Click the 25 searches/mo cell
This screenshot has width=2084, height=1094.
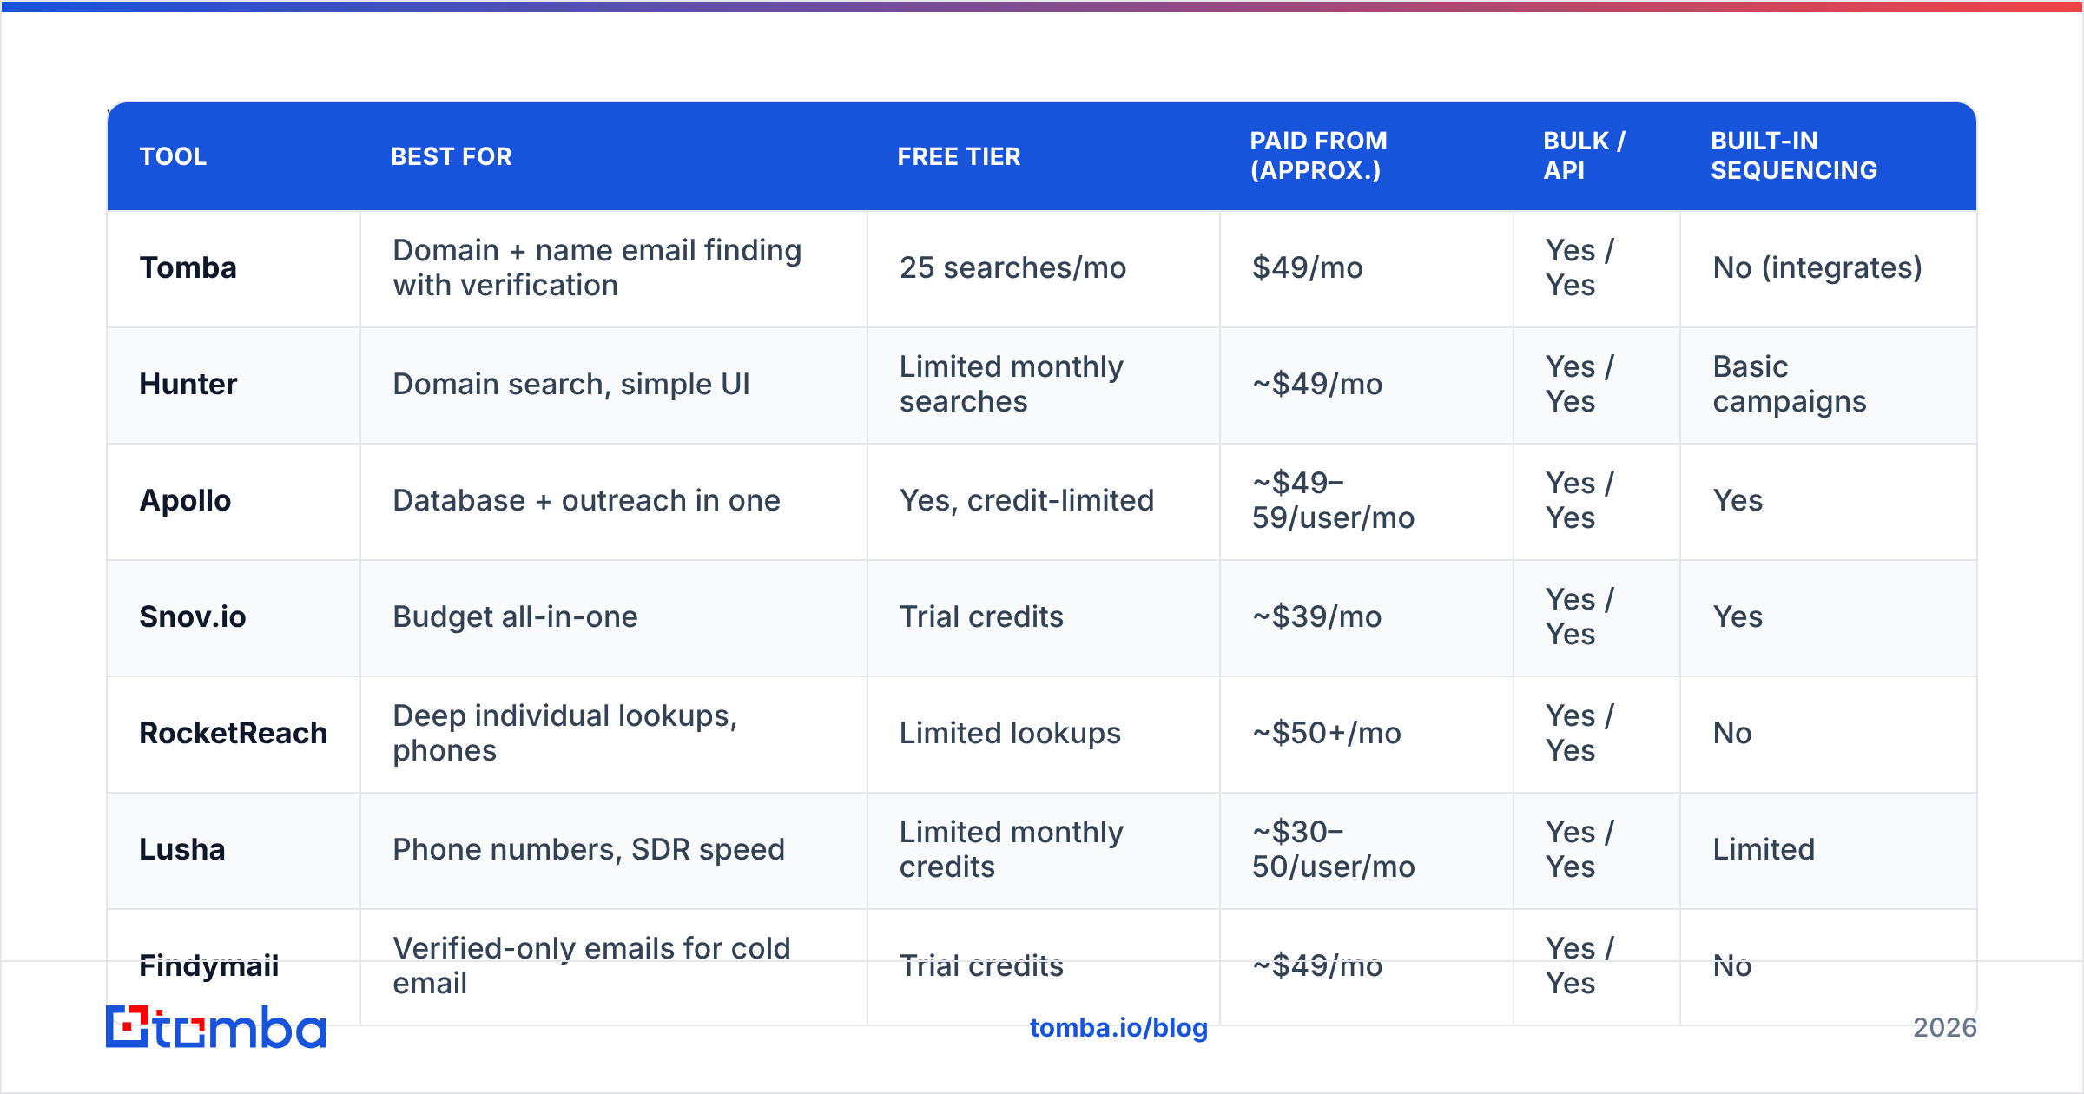pos(1012,267)
